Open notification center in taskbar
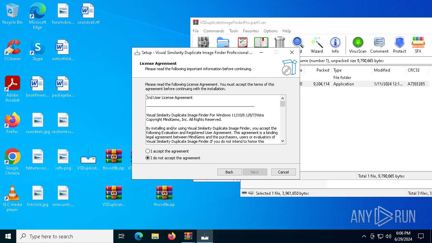Screen dimensions: 432x243 421,236
